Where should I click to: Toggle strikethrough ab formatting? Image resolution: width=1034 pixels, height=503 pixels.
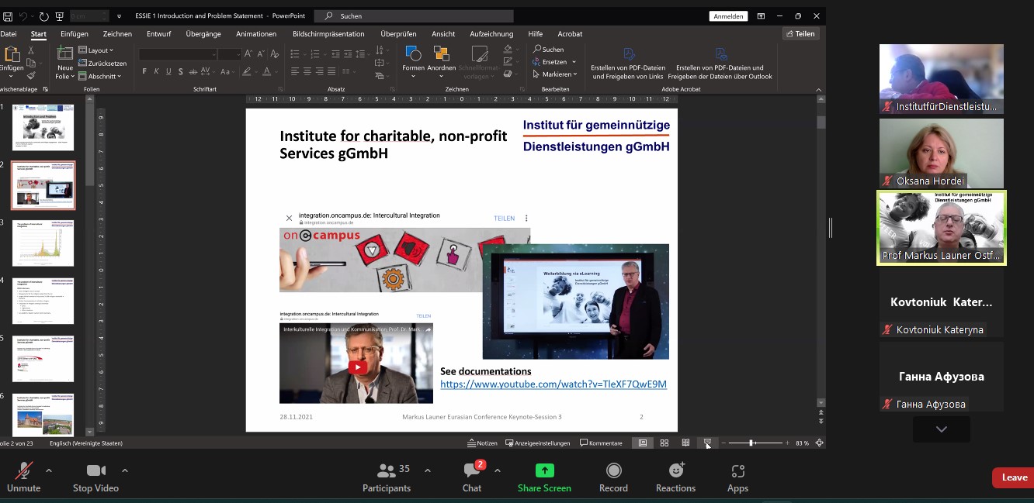coord(193,71)
